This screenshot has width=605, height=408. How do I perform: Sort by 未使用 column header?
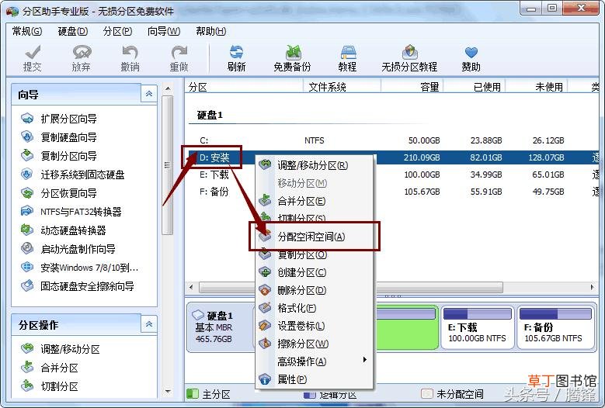click(537, 87)
